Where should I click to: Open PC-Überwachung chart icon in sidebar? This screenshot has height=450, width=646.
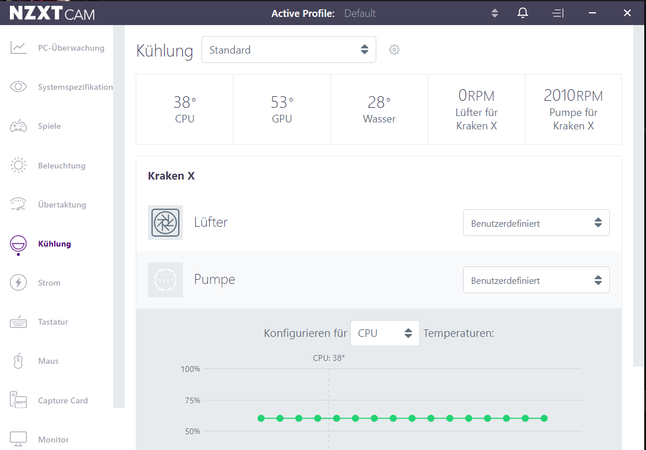pos(18,48)
